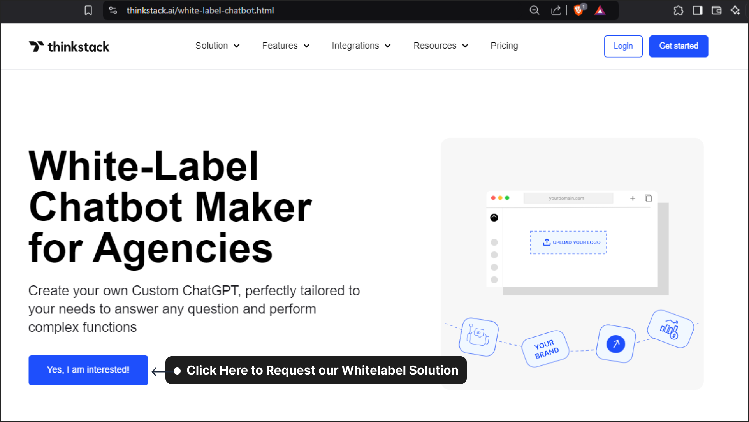
Task: Open the Resources menu item
Action: click(x=441, y=46)
